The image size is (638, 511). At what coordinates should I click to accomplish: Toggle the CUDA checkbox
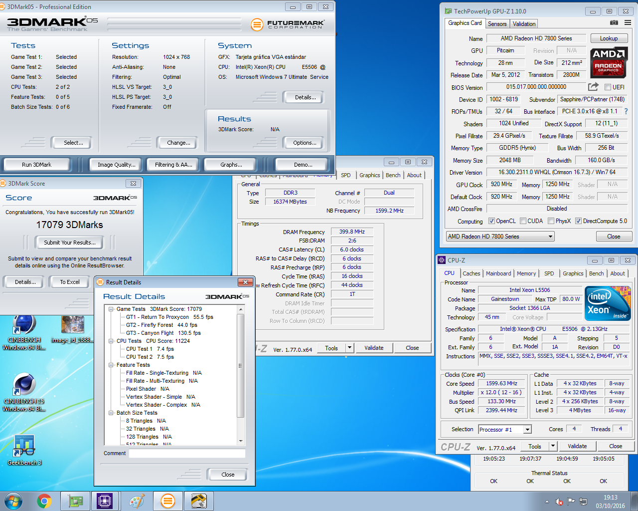click(x=523, y=221)
